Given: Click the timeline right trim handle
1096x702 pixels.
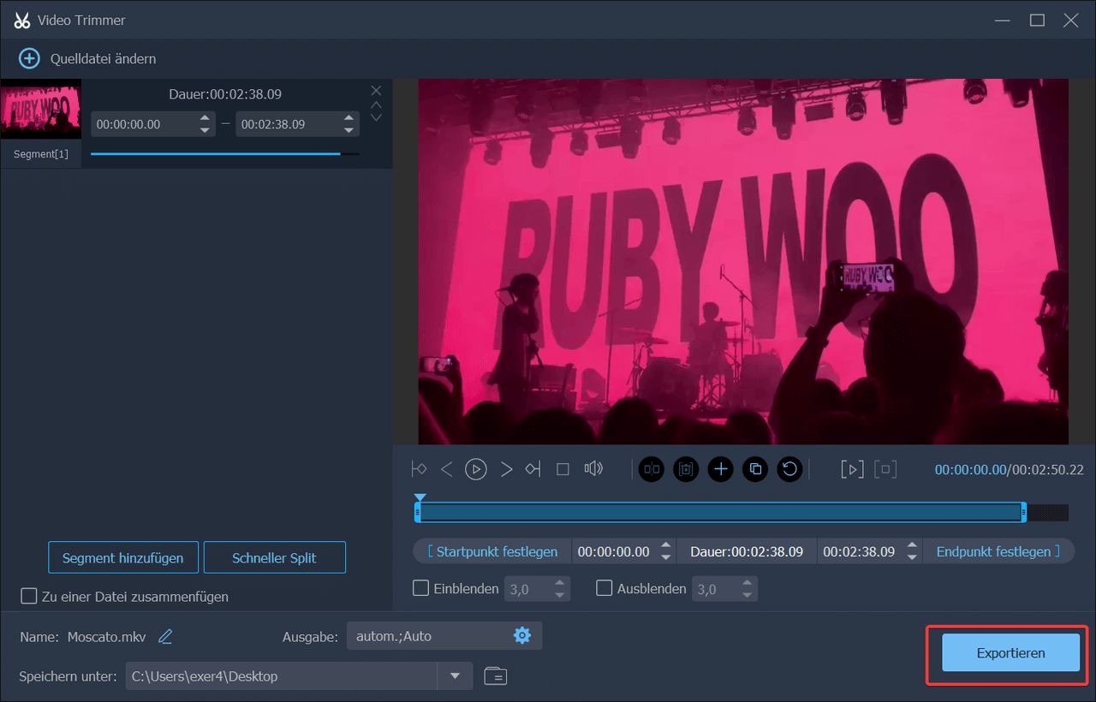Looking at the screenshot, I should 1023,512.
